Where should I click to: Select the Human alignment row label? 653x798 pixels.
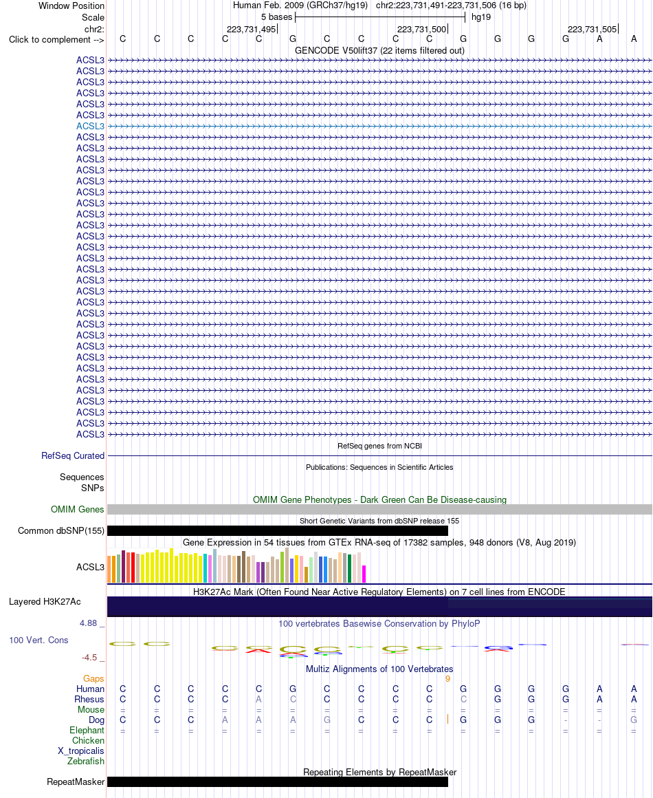click(x=91, y=689)
